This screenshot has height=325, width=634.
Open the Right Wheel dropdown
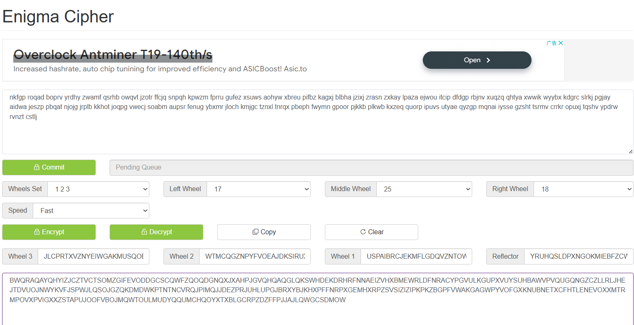coord(583,189)
